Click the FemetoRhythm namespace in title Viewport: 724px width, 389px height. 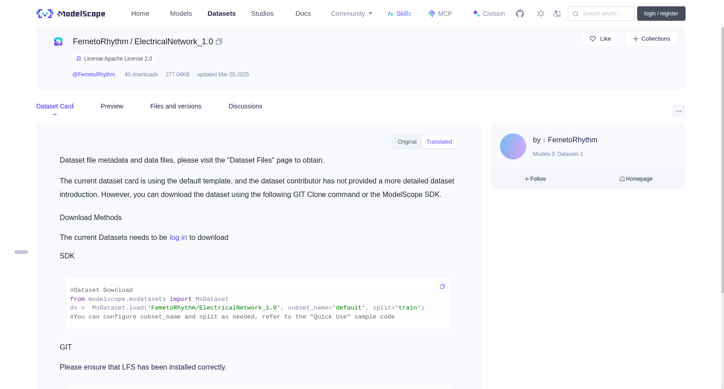click(x=100, y=42)
